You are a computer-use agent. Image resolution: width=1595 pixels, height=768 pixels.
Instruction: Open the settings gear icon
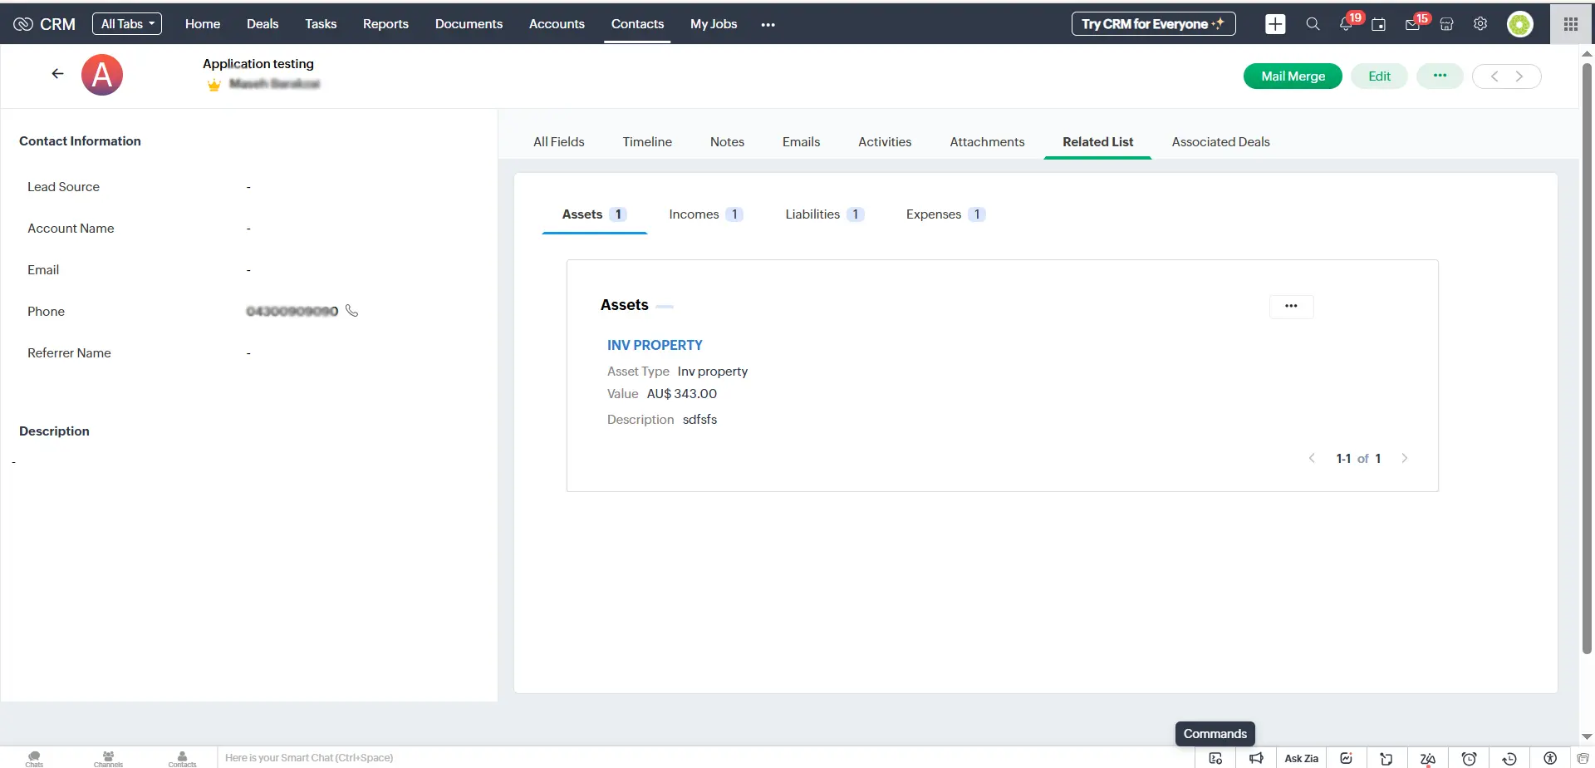(1480, 24)
